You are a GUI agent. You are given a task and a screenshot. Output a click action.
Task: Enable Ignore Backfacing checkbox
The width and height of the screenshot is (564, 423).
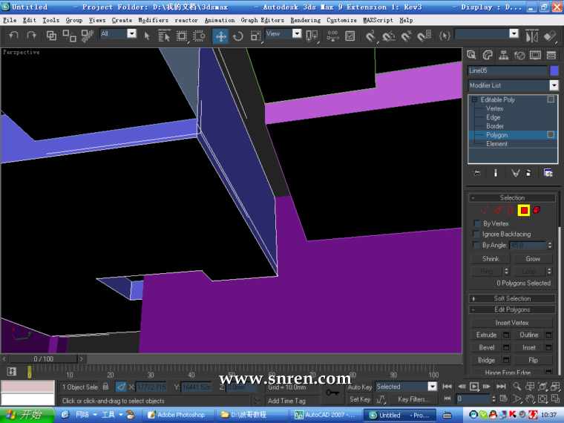point(476,235)
